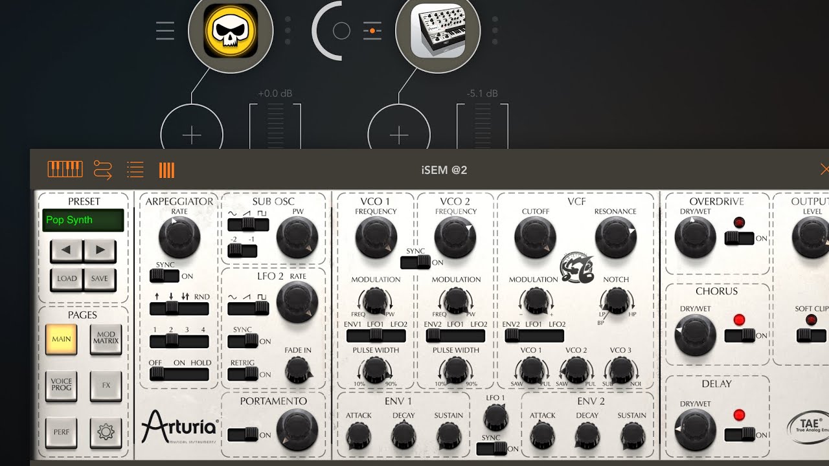Toggle the LFO 2 Sync switch
This screenshot has width=829, height=466.
(243, 341)
